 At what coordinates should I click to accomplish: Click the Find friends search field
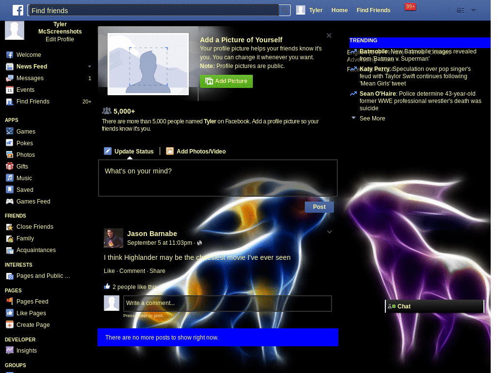pyautogui.click(x=153, y=11)
